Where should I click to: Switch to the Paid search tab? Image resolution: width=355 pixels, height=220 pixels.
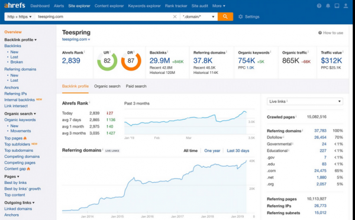coord(136,86)
